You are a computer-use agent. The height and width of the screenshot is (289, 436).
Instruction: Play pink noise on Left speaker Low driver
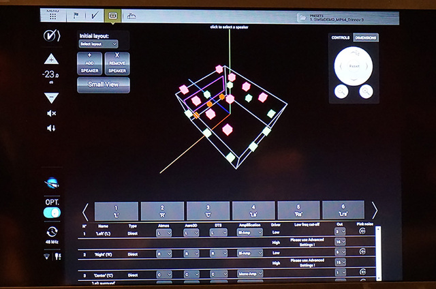362,231
